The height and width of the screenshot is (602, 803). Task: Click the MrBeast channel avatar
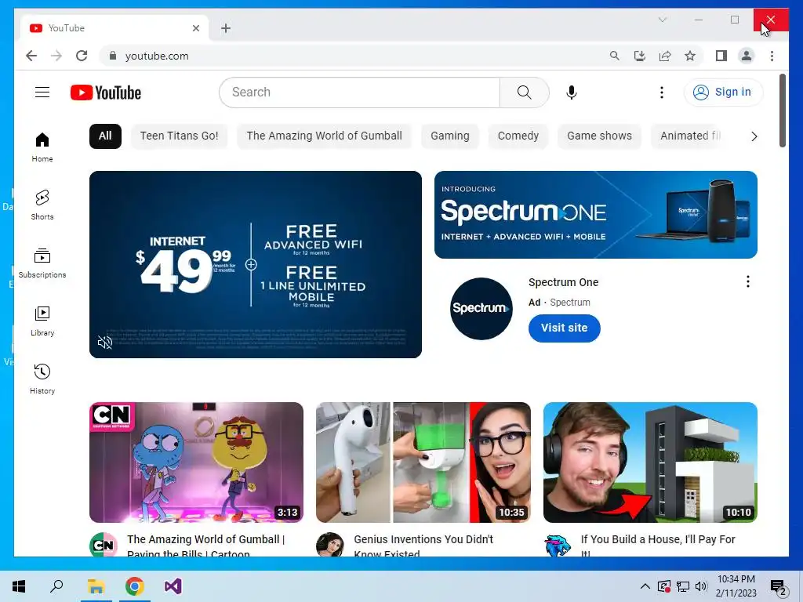(558, 545)
